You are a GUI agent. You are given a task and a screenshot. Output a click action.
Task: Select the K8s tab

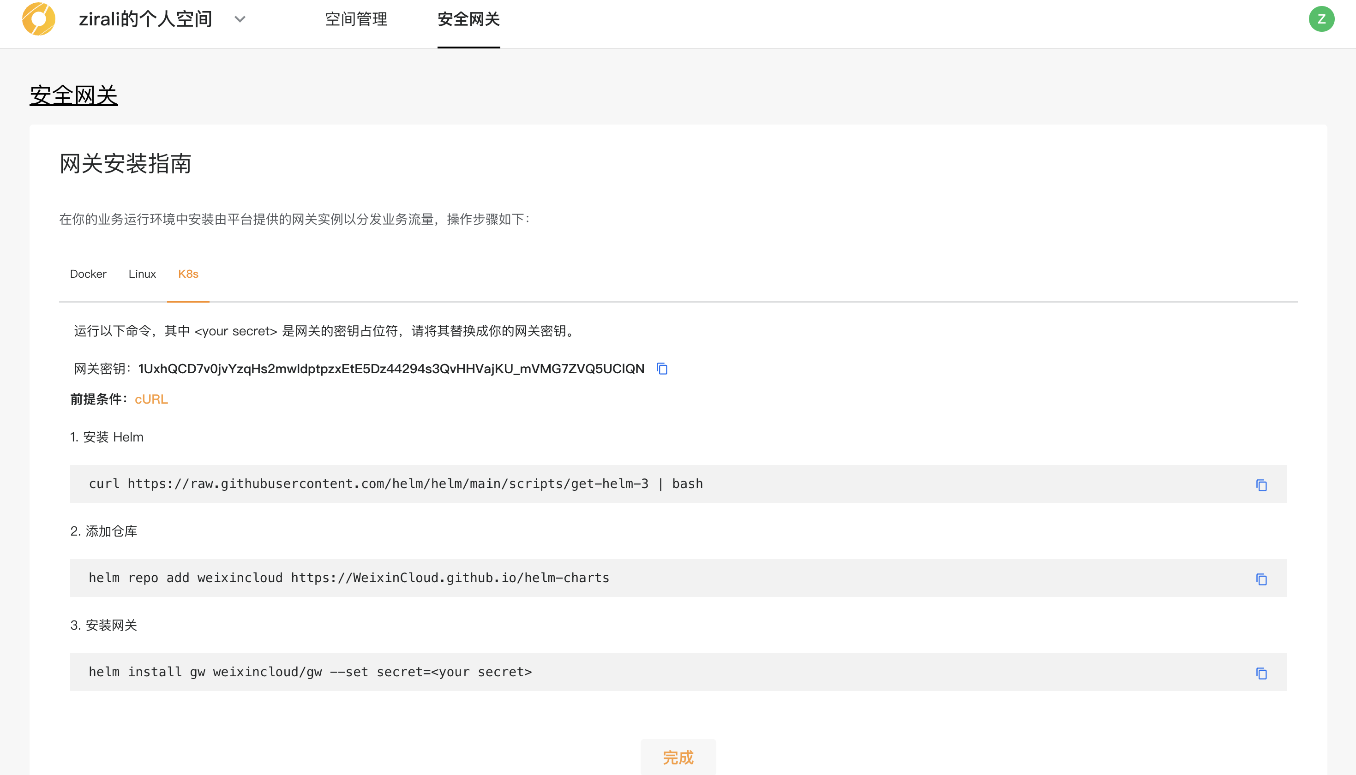tap(188, 274)
